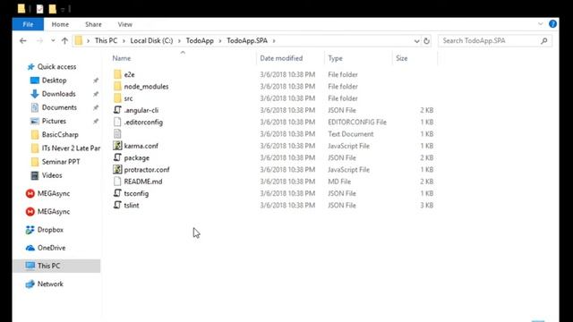The height and width of the screenshot is (322, 573).
Task: Select the karma.conf file name
Action: (141, 146)
